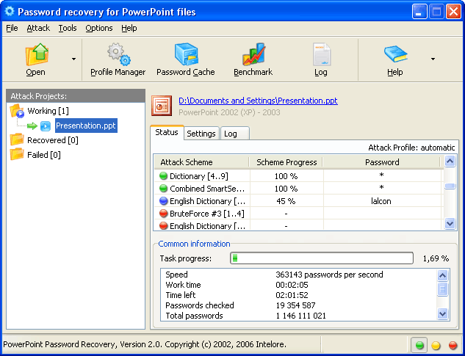Click the yellow pause status button
This screenshot has height=356, width=465.
[436, 345]
